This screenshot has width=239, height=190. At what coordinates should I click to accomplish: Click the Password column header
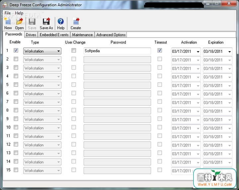click(118, 42)
